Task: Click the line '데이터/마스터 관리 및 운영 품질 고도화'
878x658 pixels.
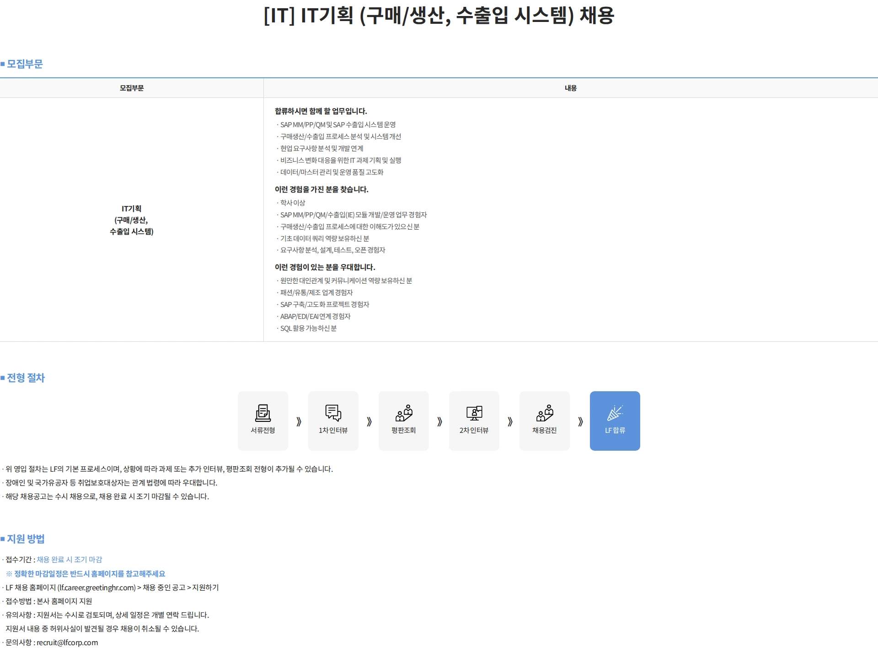Action: click(x=332, y=172)
